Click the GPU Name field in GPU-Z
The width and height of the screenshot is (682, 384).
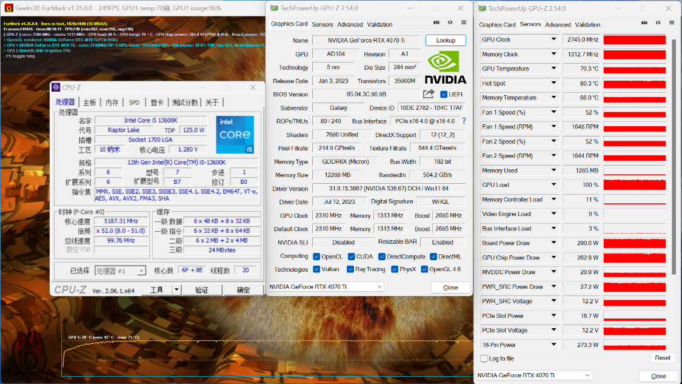coord(366,40)
